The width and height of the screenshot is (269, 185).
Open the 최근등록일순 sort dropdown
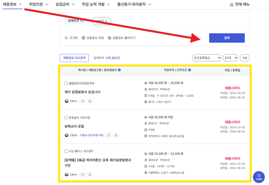click(206, 58)
